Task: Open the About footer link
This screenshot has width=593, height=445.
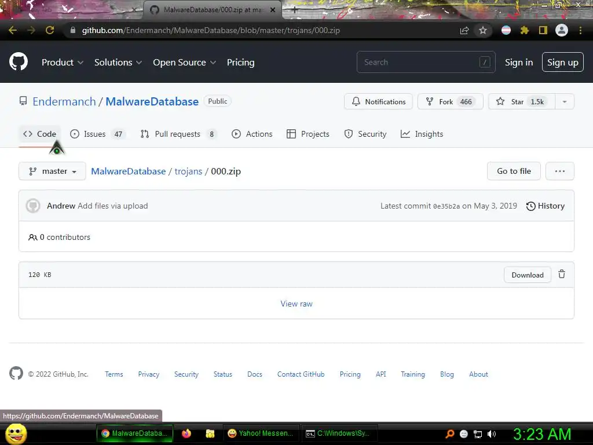Action: 478,374
